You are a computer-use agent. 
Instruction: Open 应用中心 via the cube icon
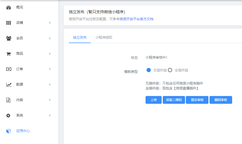pyautogui.click(x=9, y=131)
